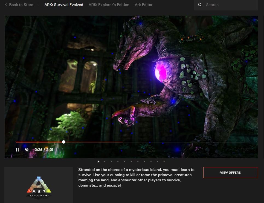Screen dimensions: 264x203
Task: Click the VIEW OFFERS button
Action: 231,173
